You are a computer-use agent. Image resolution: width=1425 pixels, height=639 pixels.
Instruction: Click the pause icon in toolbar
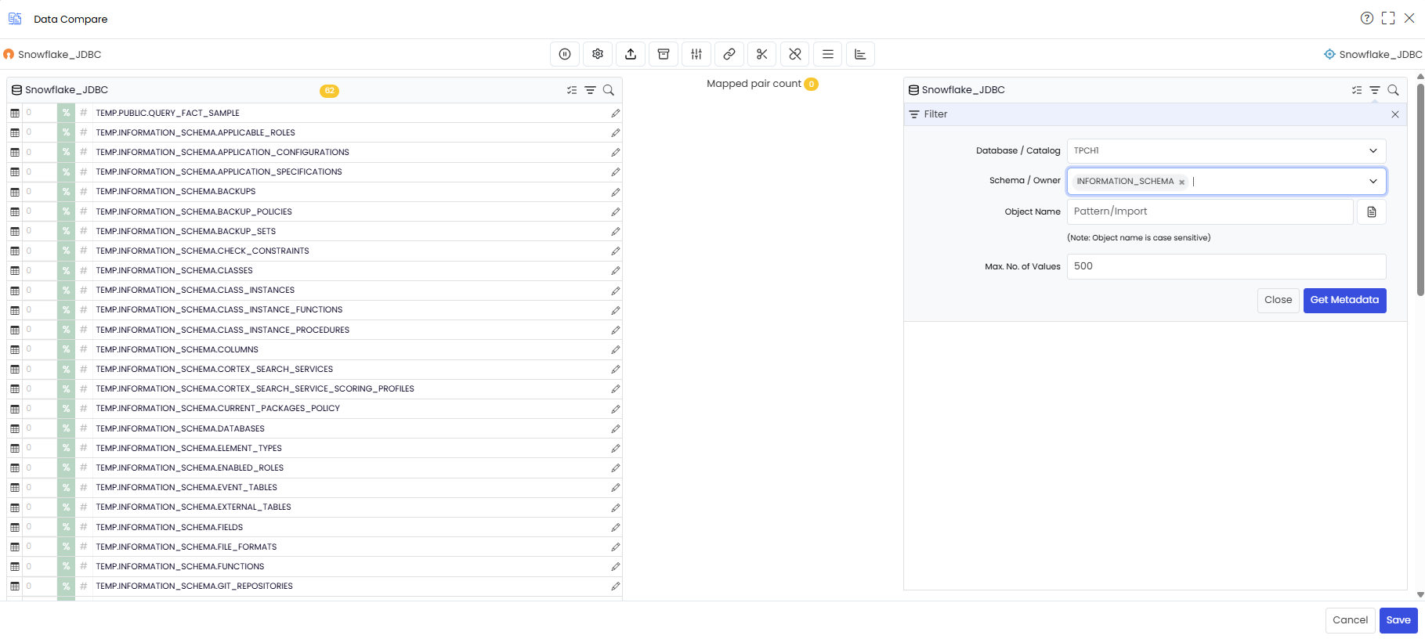(x=565, y=54)
